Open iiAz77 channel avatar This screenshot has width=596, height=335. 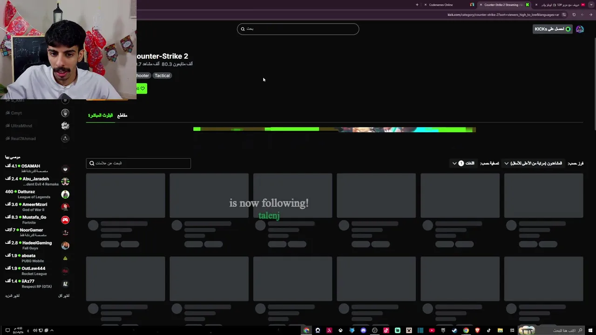point(65,284)
